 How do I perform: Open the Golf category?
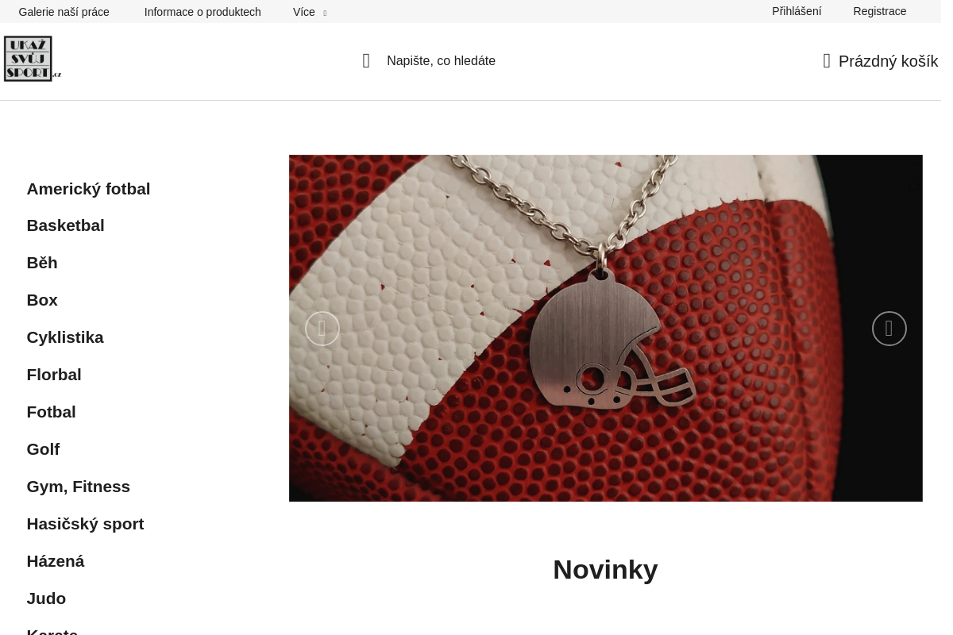[x=43, y=449]
